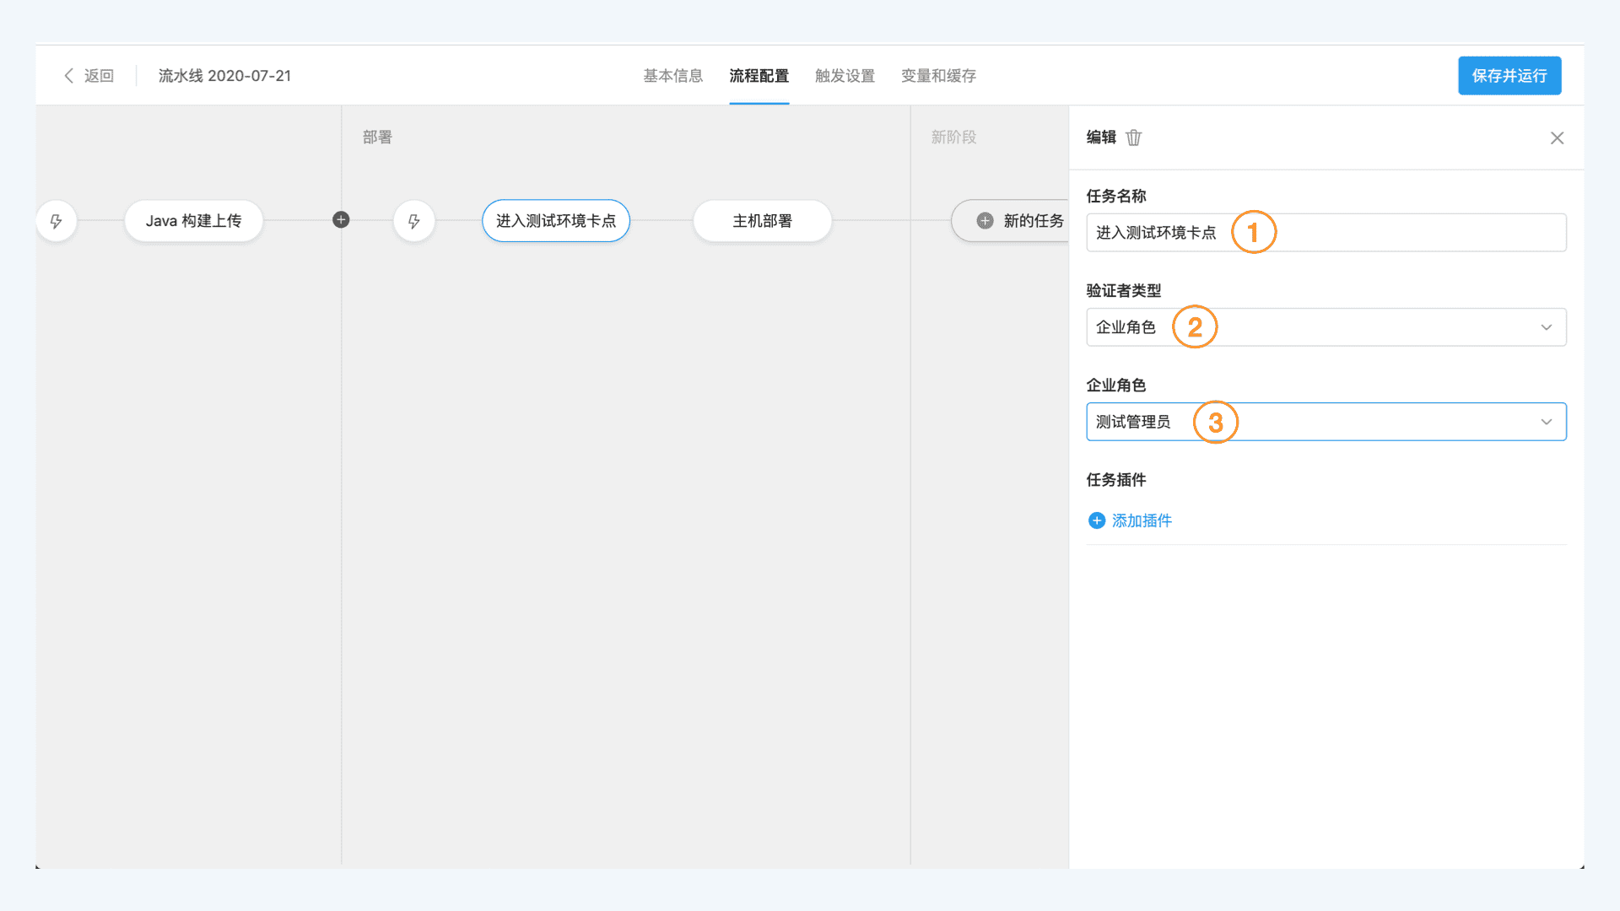Click the lightning trigger icon in 部署 stage
The image size is (1620, 911).
coord(413,221)
